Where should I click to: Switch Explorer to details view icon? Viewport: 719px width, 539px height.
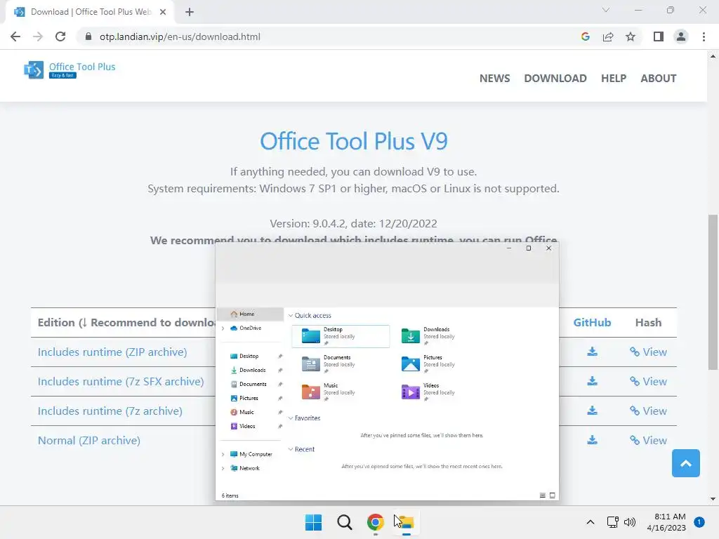[543, 495]
